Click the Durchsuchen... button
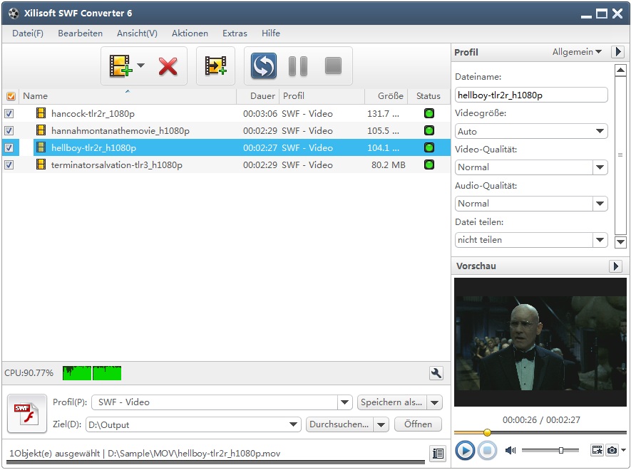The height and width of the screenshot is (470, 631). pyautogui.click(x=339, y=424)
